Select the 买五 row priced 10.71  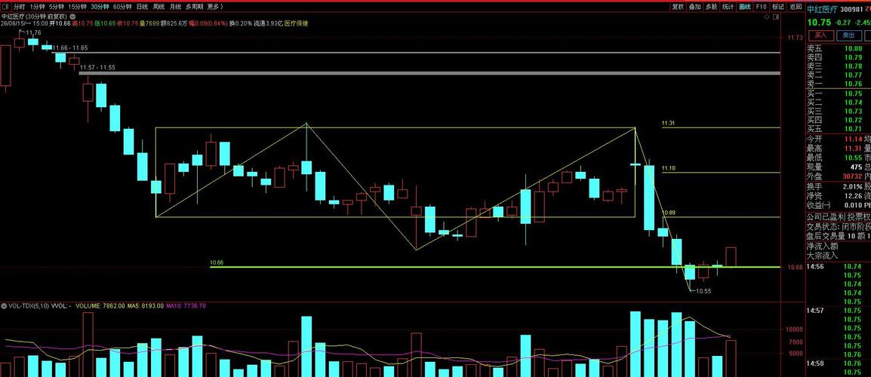[839, 129]
